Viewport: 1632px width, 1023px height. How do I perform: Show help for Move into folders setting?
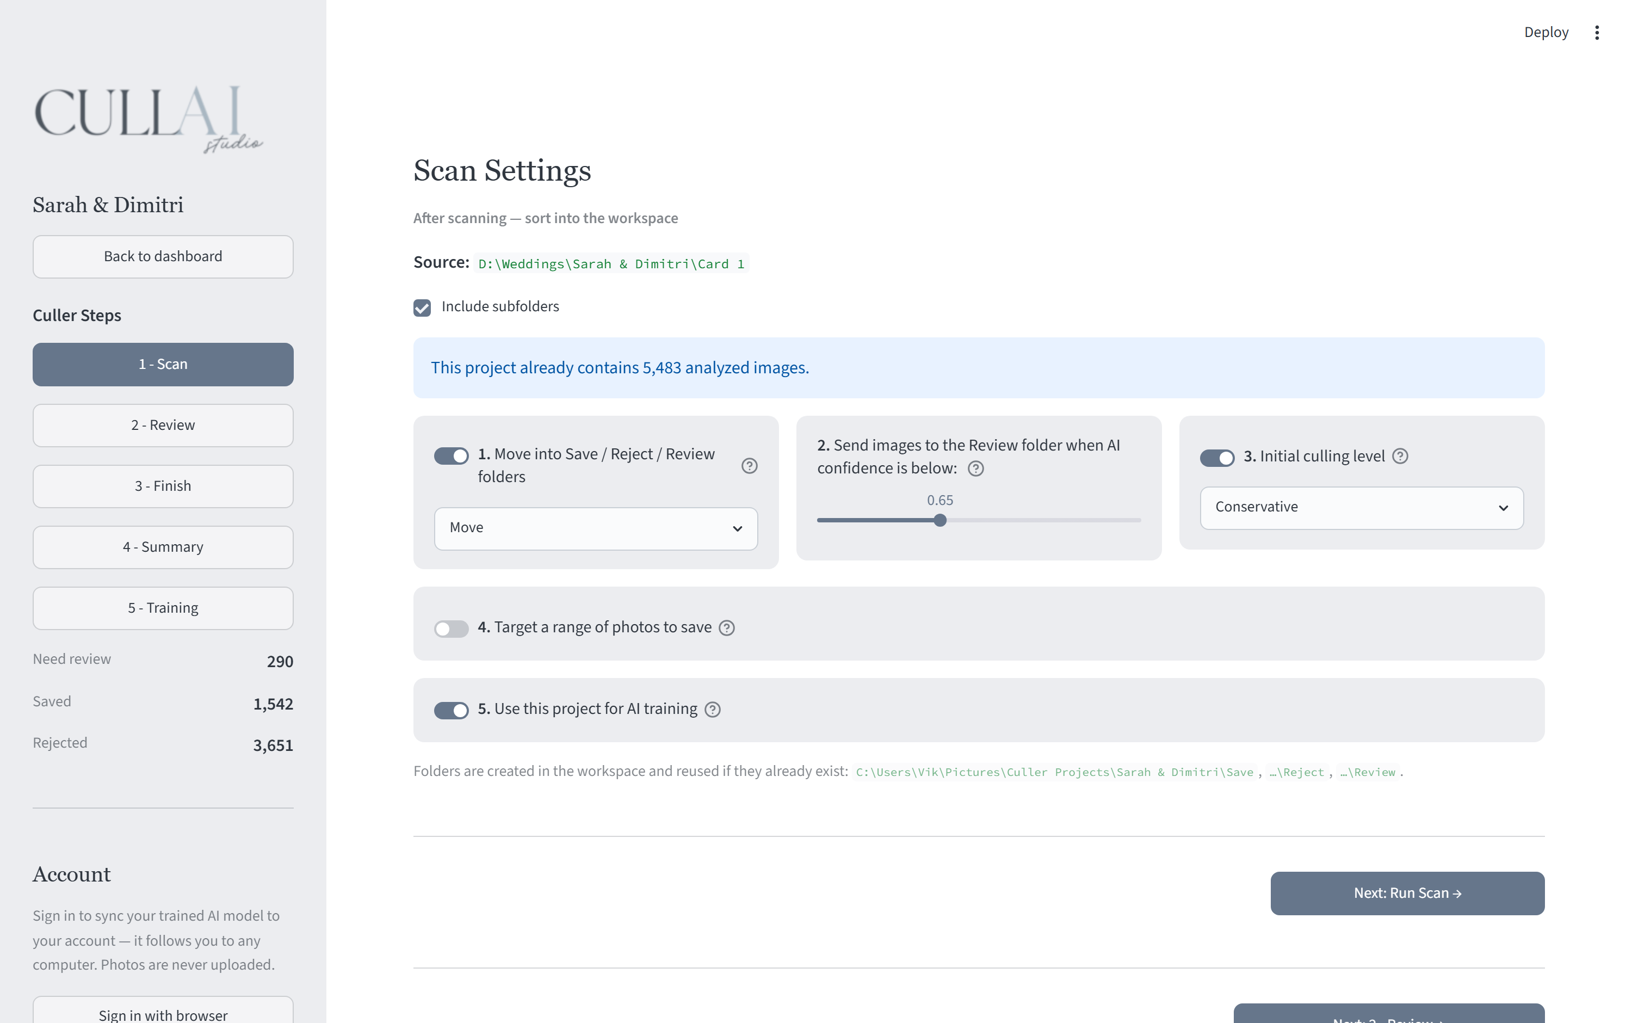point(749,465)
